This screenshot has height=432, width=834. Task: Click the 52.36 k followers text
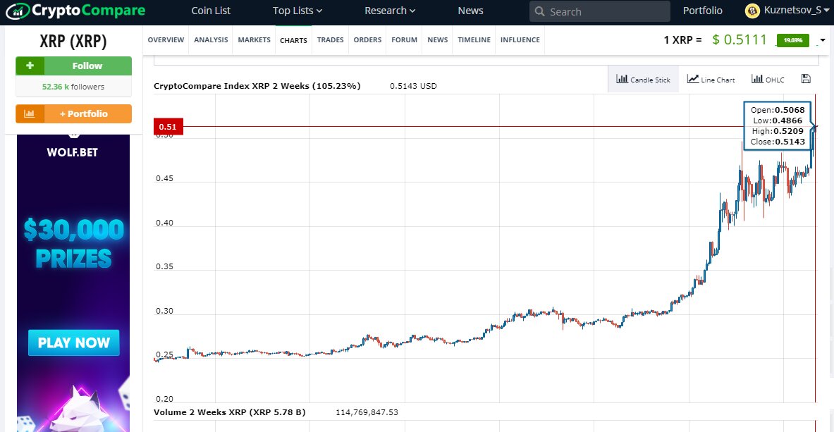point(73,87)
